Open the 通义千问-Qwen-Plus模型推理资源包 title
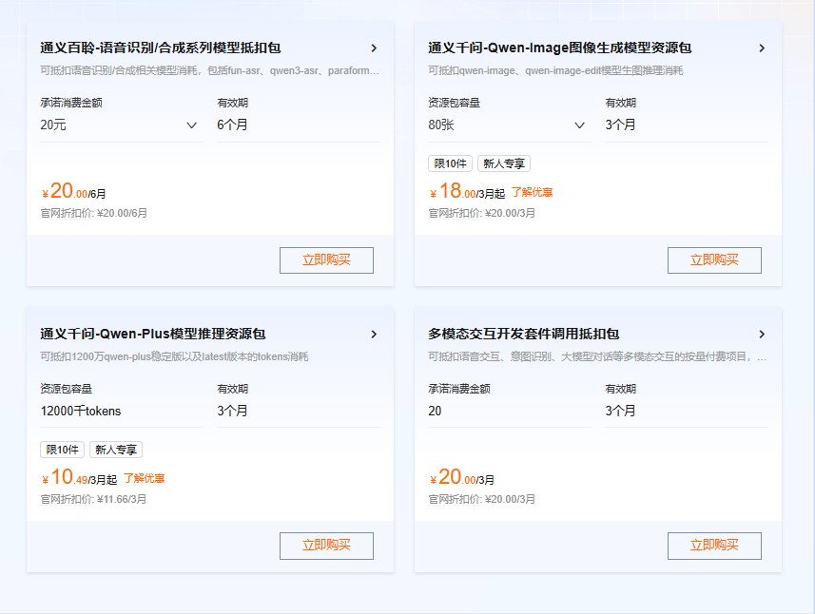The width and height of the screenshot is (815, 614). click(x=153, y=334)
